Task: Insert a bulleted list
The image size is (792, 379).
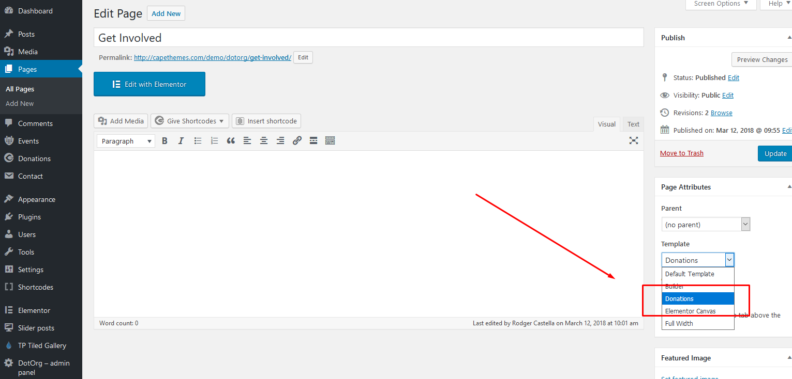Action: coord(198,140)
